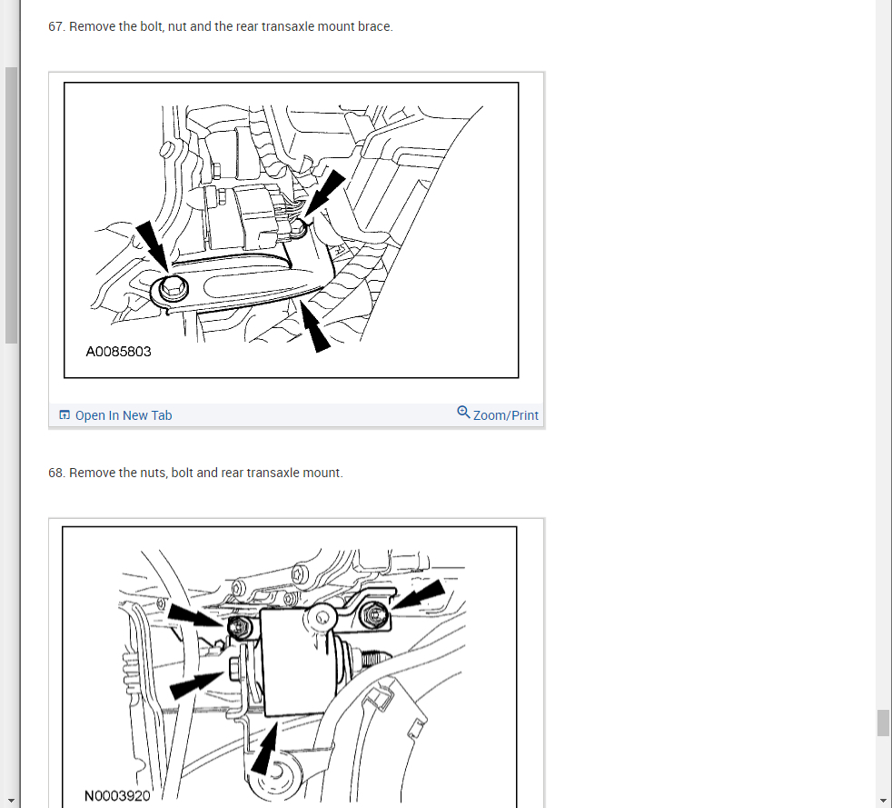Click the rear transaxle mount block drawing
The height and width of the screenshot is (808, 892).
pyautogui.click(x=296, y=660)
